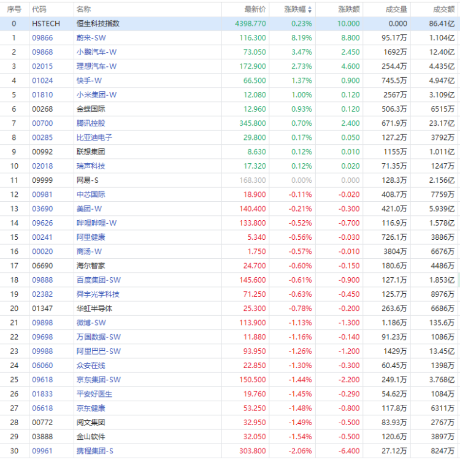Open the 快手-W stock link
Screen dimensions: 460x460
[x=89, y=81]
